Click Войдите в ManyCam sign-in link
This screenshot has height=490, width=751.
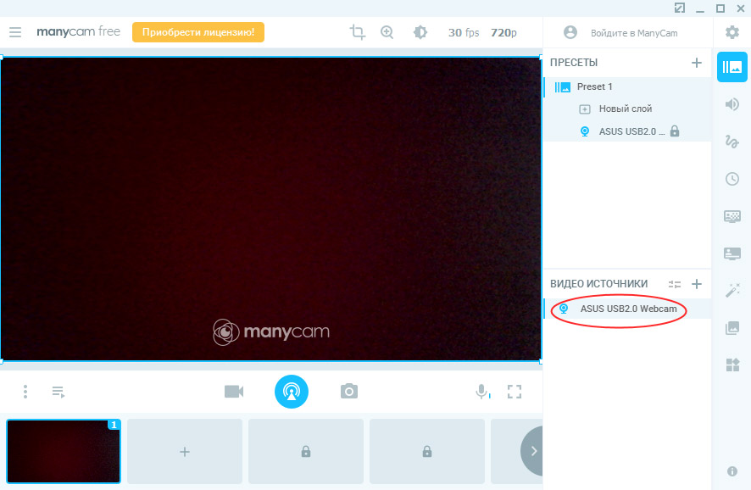pos(634,33)
